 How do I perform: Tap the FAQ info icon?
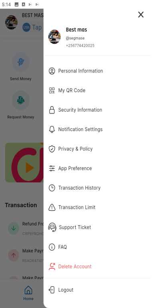(52, 247)
